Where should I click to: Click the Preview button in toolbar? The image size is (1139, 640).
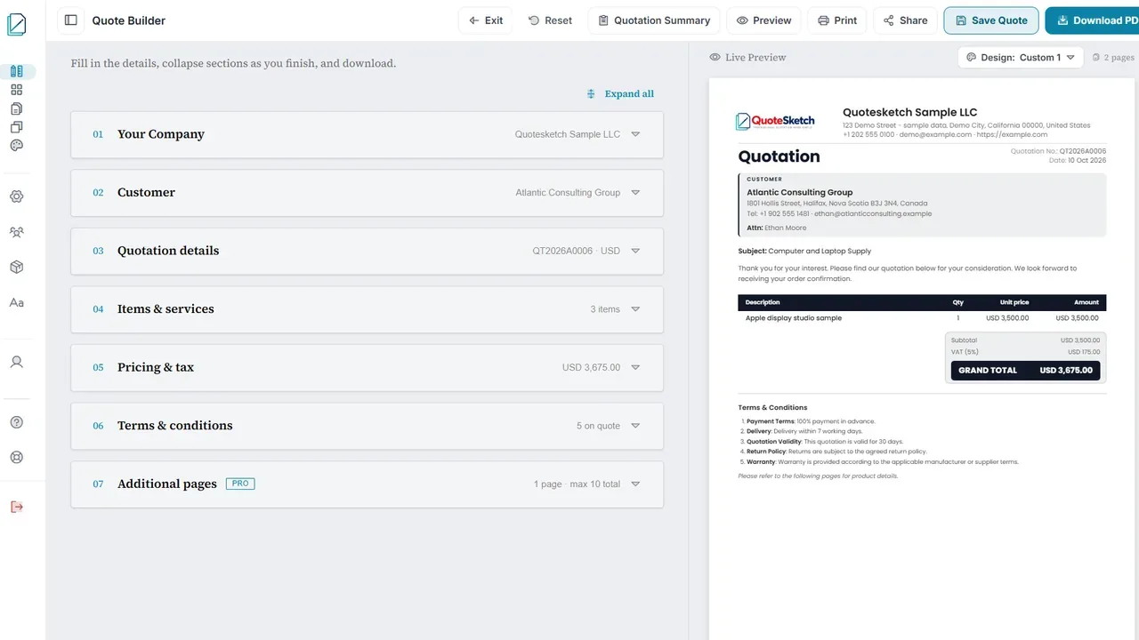[763, 20]
